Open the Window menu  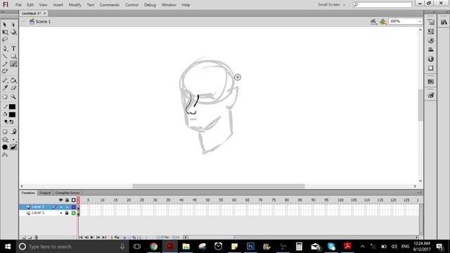coord(169,5)
